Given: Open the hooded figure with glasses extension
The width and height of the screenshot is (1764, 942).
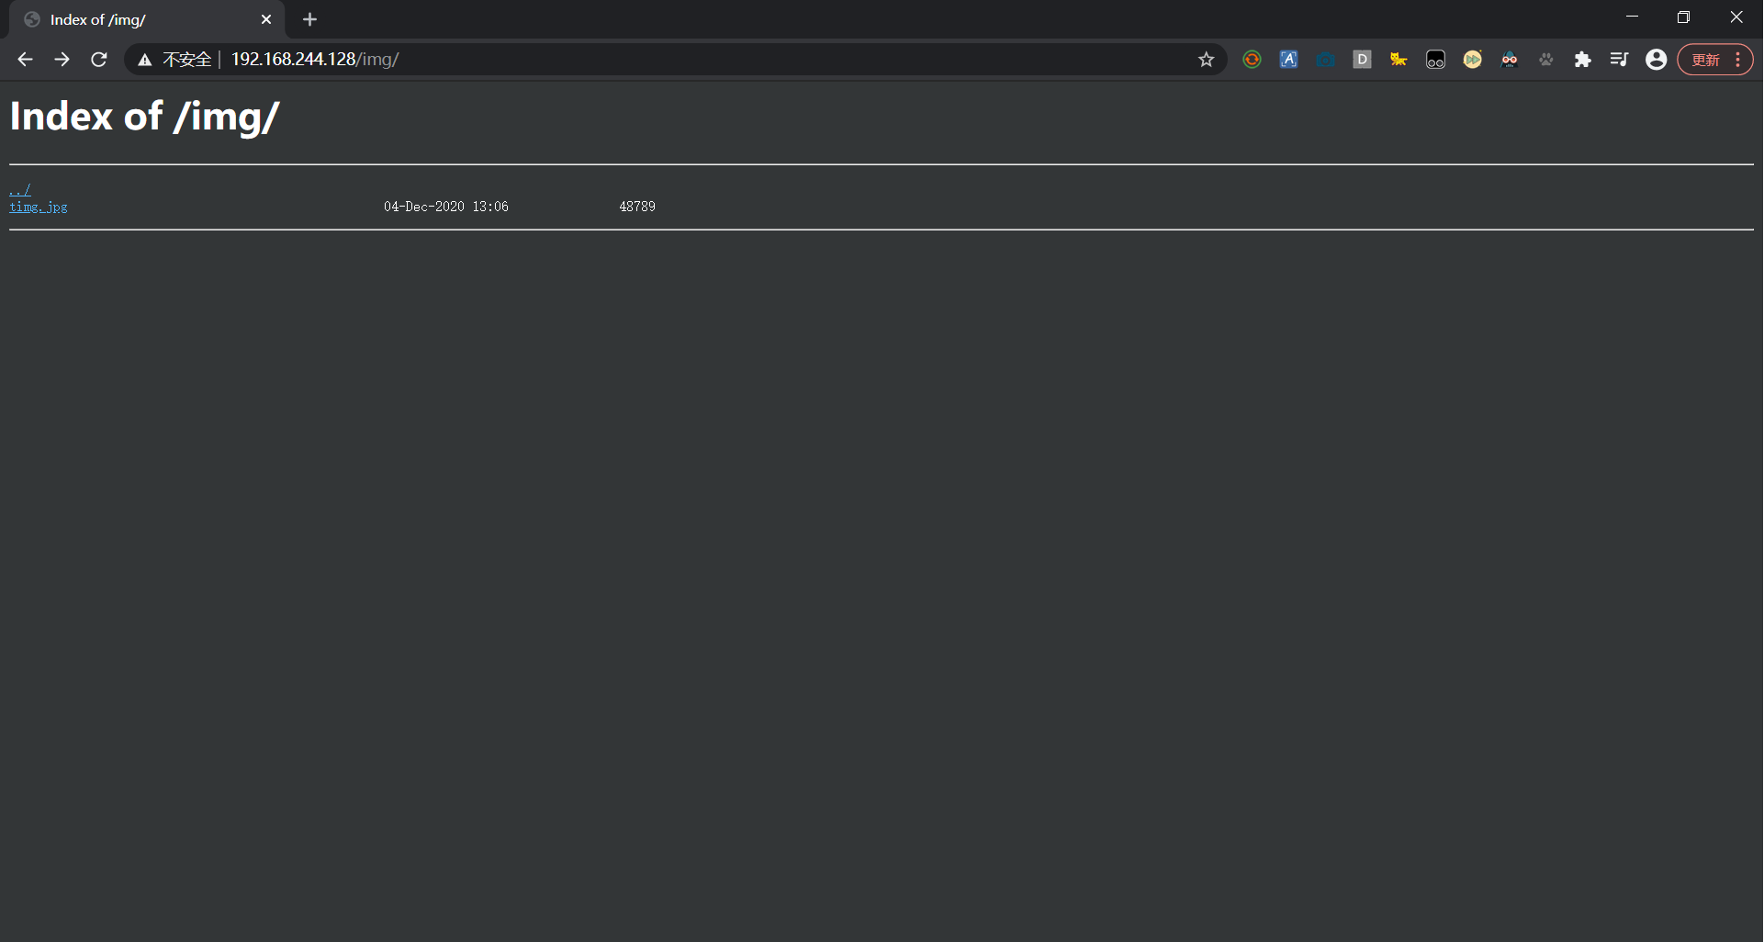Looking at the screenshot, I should 1509,60.
